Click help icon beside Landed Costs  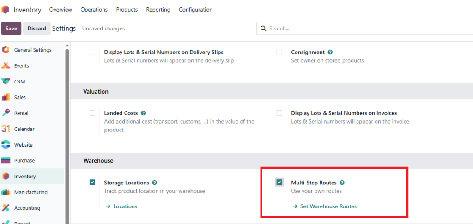point(143,113)
